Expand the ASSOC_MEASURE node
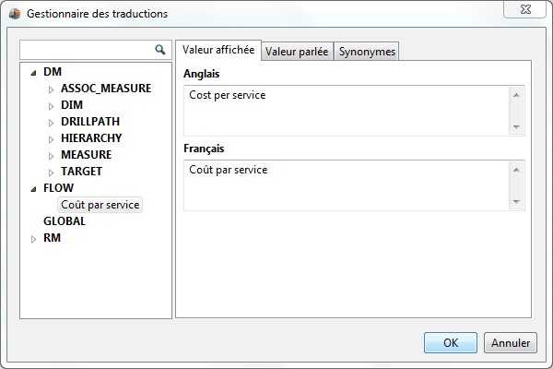The width and height of the screenshot is (553, 369). (52, 89)
